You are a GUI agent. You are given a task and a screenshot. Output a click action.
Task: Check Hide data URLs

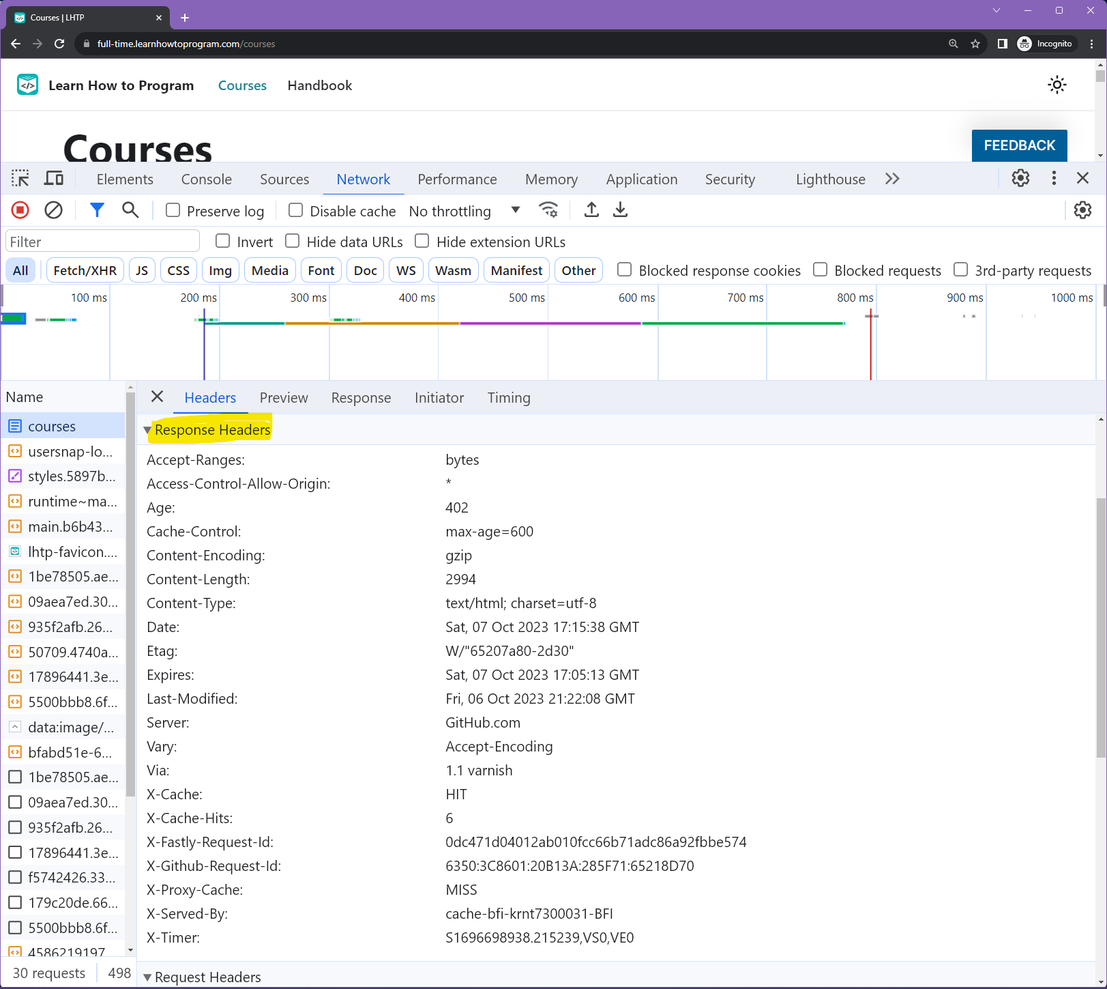293,241
